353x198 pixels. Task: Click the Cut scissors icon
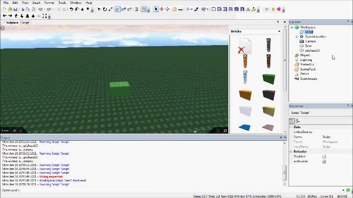coord(23,9)
